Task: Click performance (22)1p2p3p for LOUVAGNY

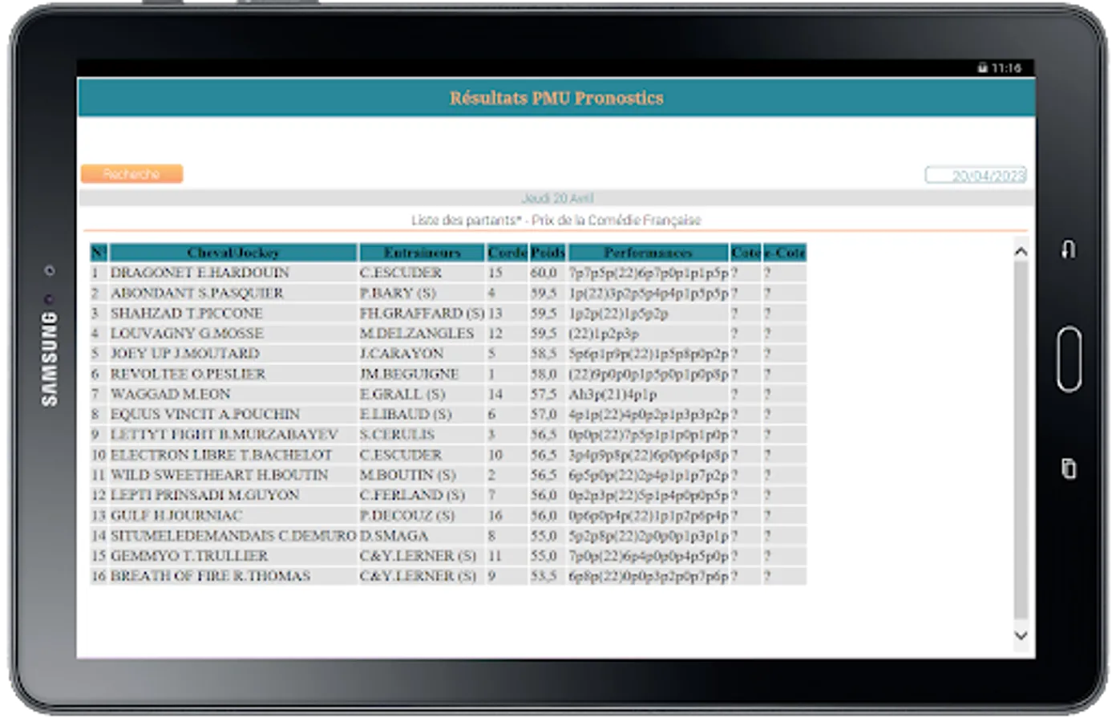Action: 604,333
